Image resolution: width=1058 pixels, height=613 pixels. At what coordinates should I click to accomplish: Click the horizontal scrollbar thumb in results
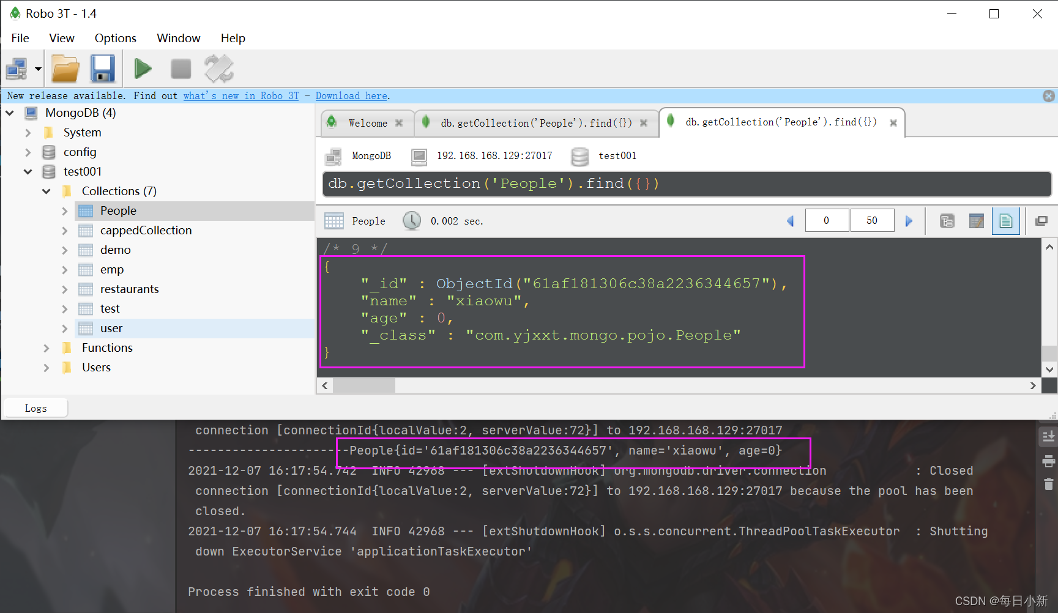(x=364, y=385)
